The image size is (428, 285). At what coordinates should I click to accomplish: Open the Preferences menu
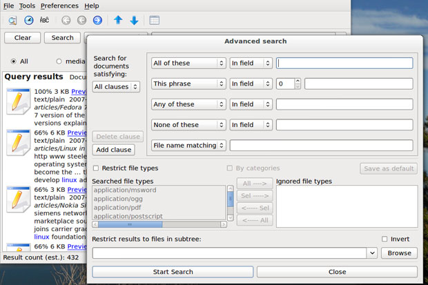(x=59, y=6)
